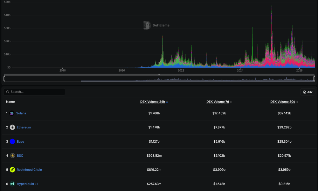Open the Hyperliquid L1 link

27,184
